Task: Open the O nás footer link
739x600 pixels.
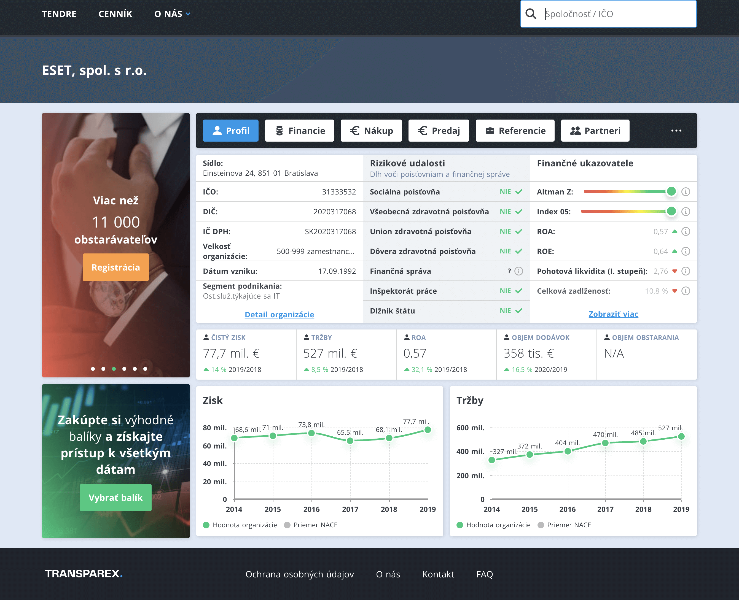Action: pyautogui.click(x=388, y=574)
